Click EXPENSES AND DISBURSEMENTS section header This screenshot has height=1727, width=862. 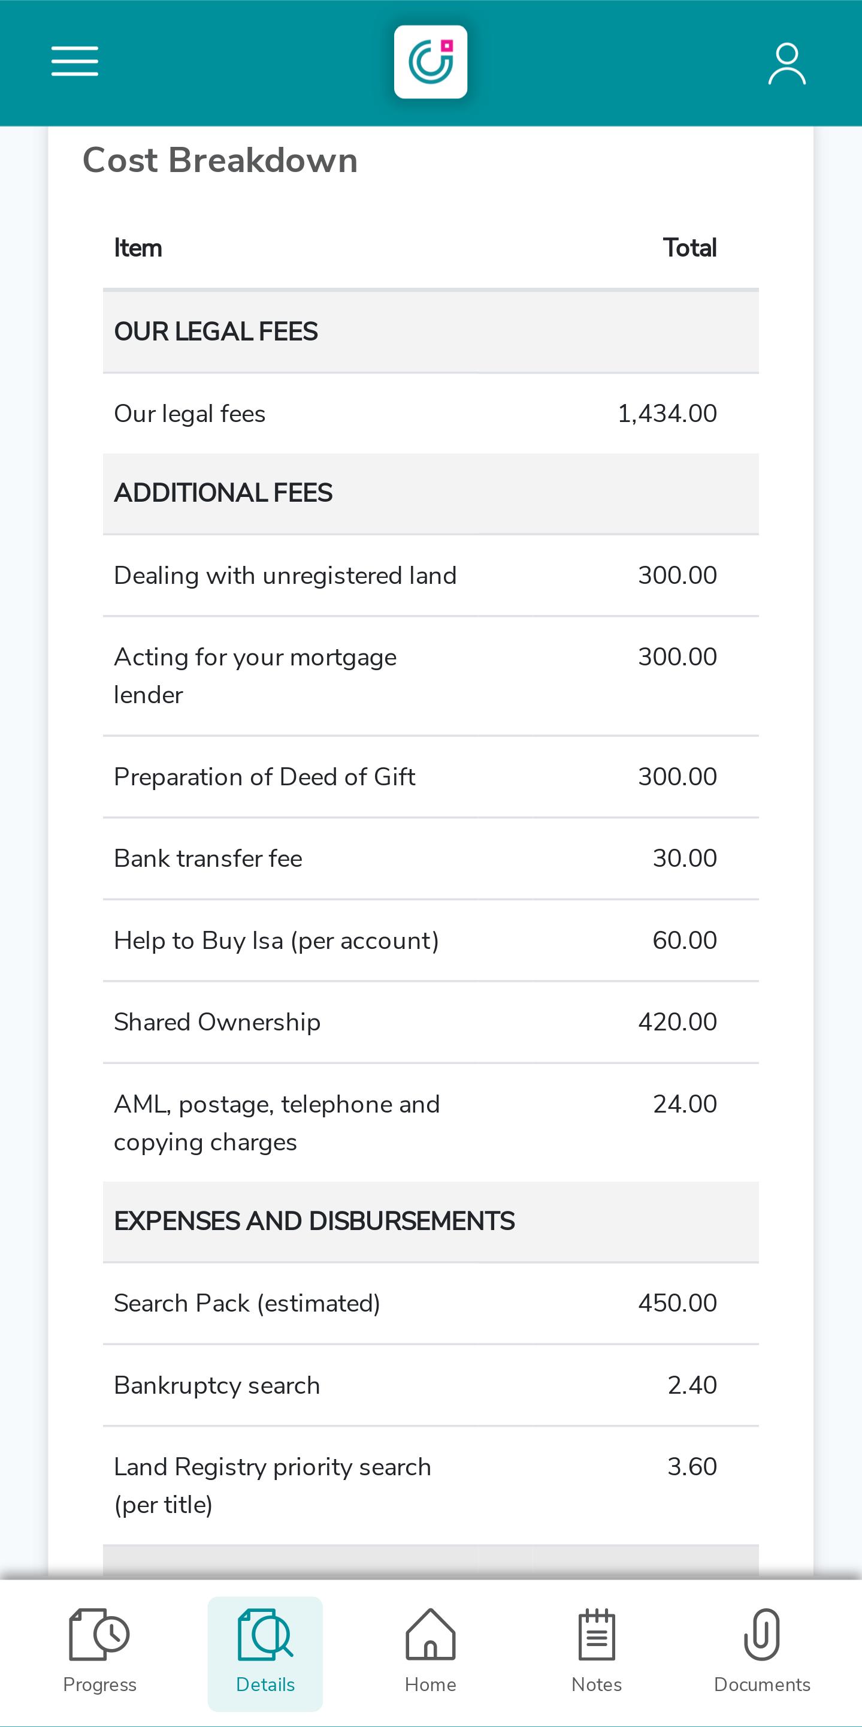tap(431, 1222)
